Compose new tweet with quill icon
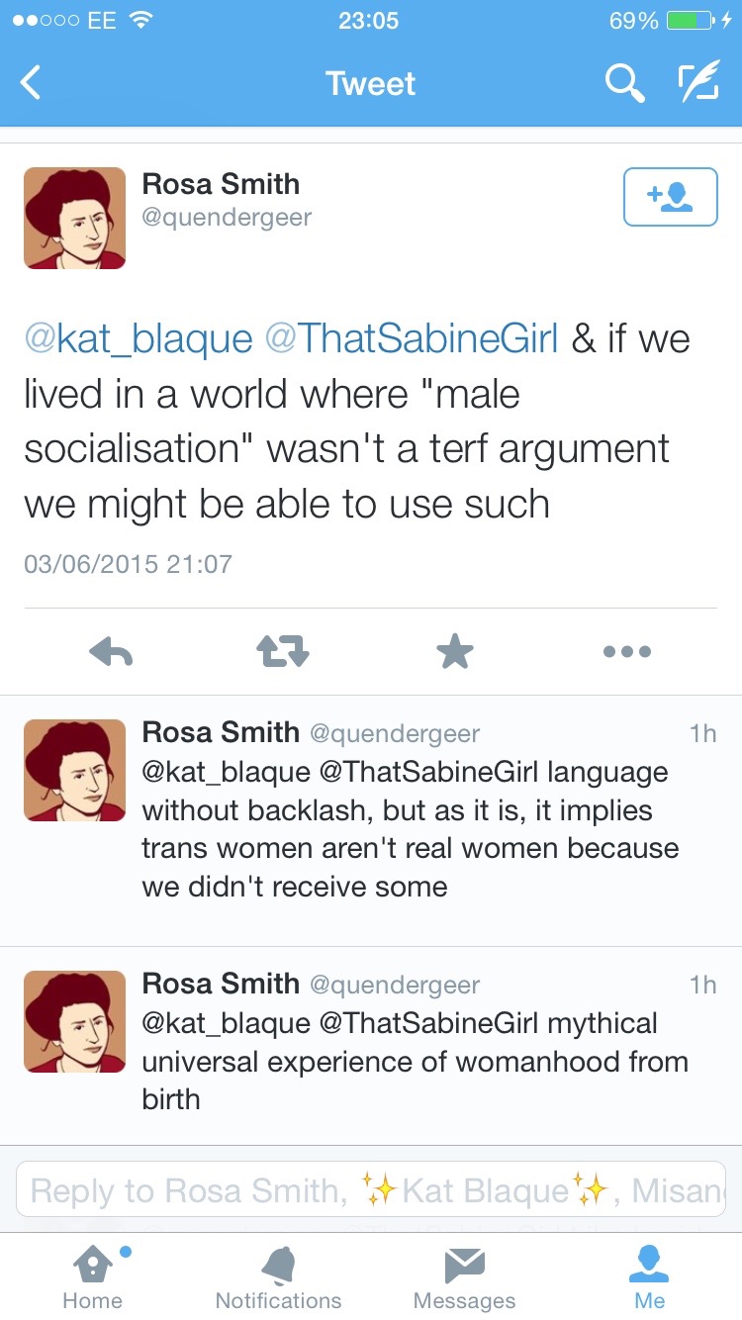This screenshot has height=1320, width=742. [698, 83]
